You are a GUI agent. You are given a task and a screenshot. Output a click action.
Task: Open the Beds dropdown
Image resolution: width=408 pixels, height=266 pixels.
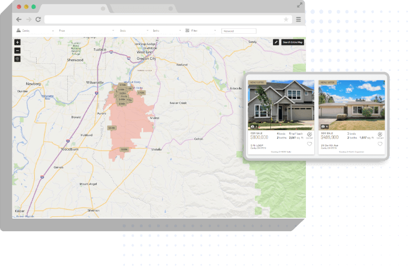coord(134,30)
